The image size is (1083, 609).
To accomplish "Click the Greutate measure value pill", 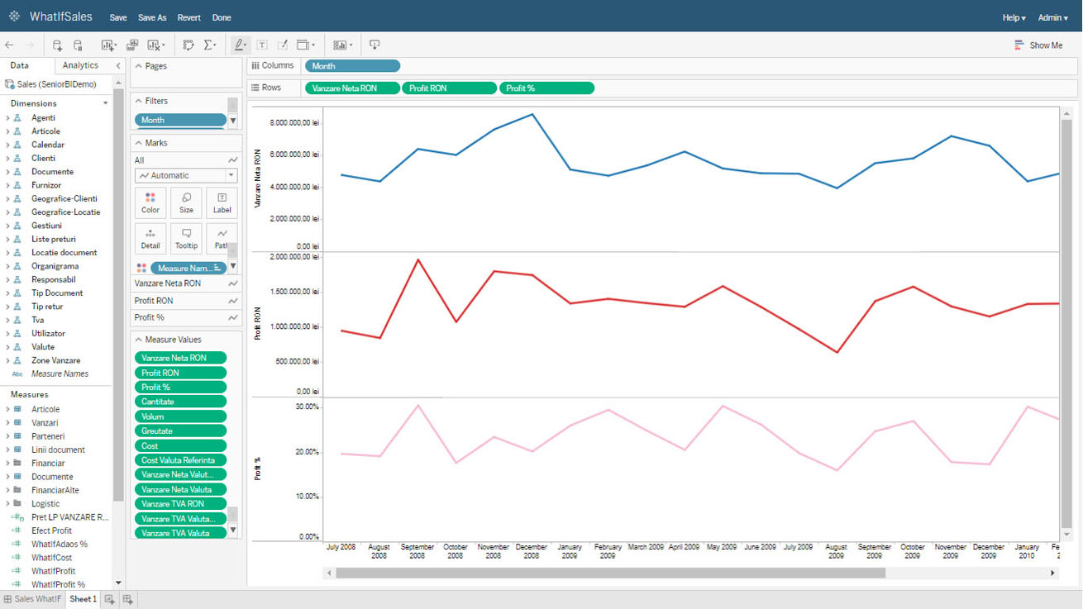I will click(x=180, y=431).
